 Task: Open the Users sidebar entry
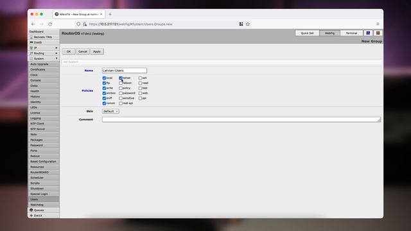44,200
